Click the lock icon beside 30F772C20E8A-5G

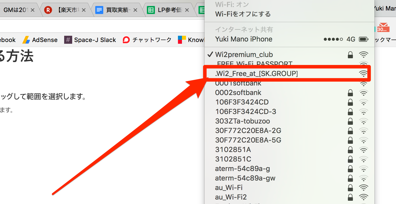(x=350, y=140)
